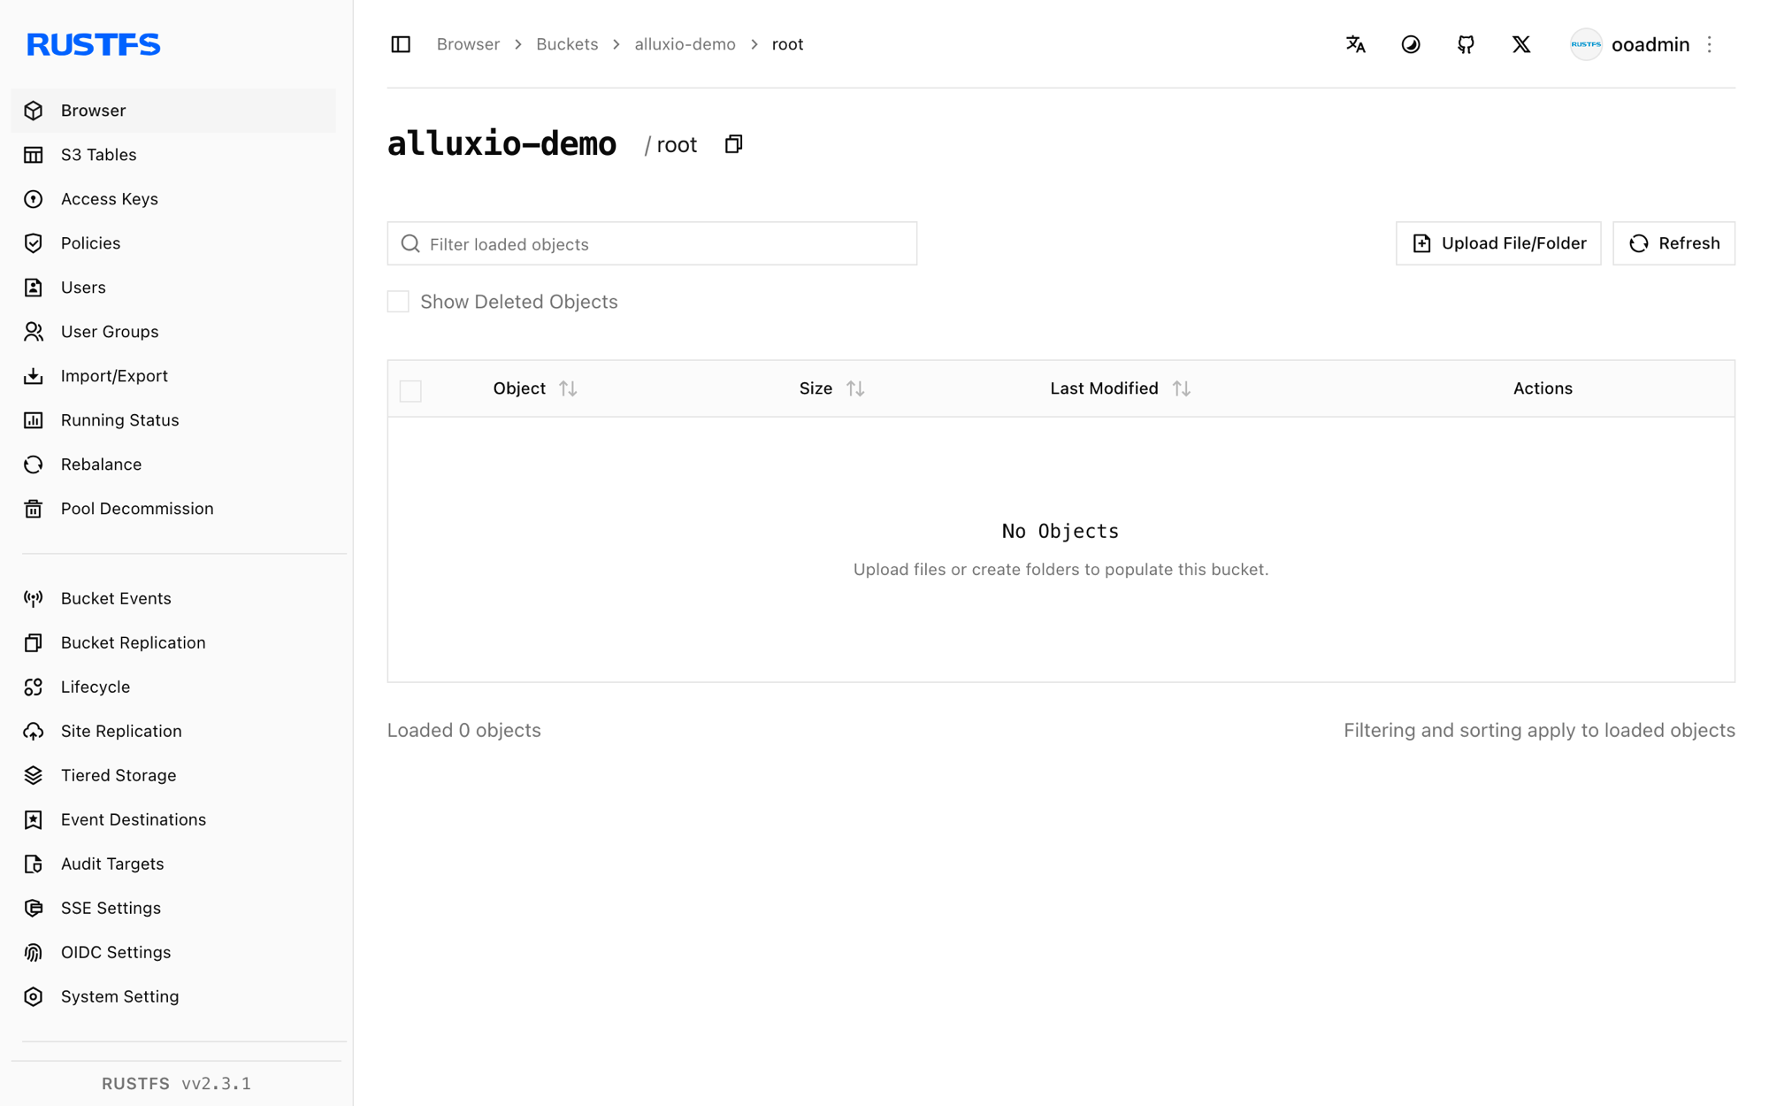Open Import/Export in sidebar
This screenshot has width=1769, height=1106.
click(173, 376)
